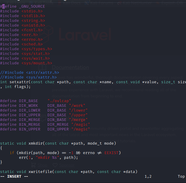The height and width of the screenshot is (183, 186).
Task: Place cursor on '#include <stdio.h>' line
Action: (21, 11)
